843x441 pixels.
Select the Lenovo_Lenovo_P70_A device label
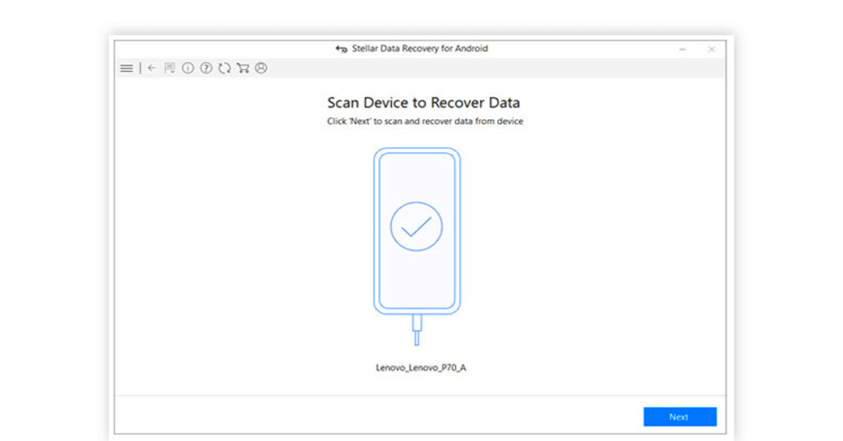[x=421, y=368]
